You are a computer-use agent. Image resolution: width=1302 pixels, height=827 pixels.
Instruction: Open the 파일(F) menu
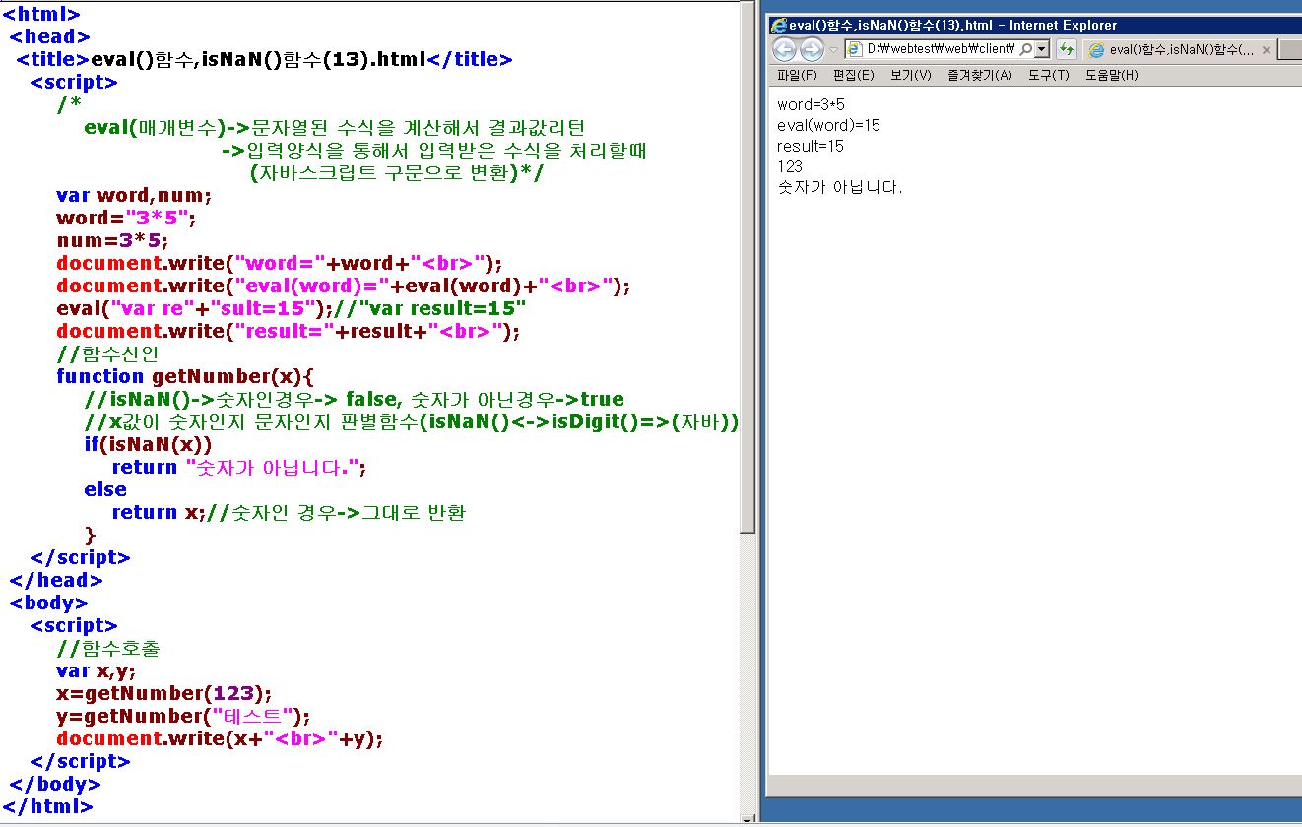tap(797, 75)
